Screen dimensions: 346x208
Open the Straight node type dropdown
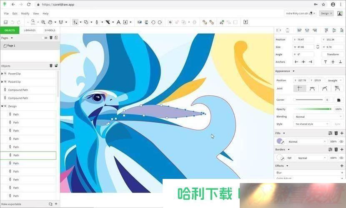point(334,80)
